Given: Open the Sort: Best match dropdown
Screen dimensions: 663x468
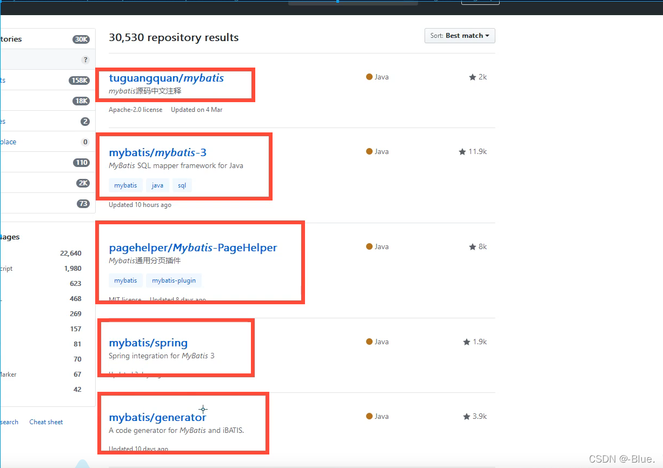Looking at the screenshot, I should [460, 36].
